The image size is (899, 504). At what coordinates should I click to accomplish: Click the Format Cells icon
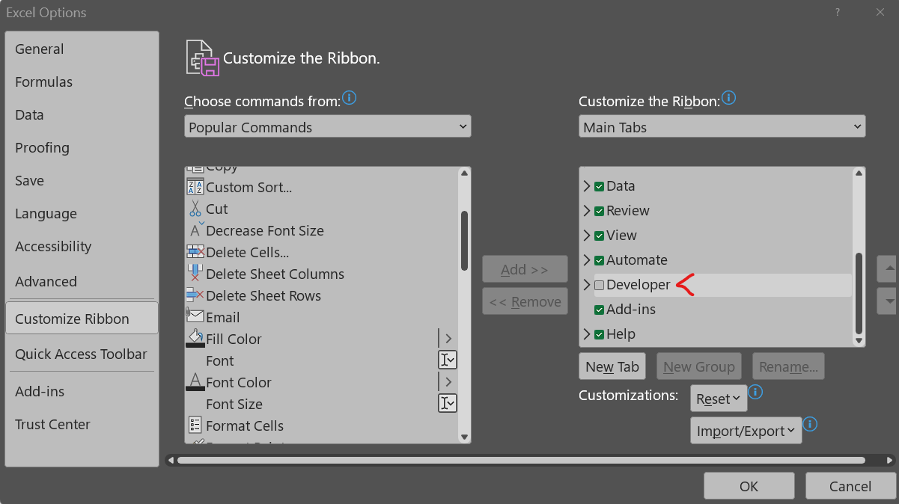(195, 425)
